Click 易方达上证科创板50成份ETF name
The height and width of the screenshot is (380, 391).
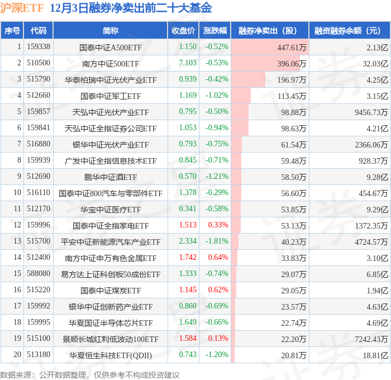tap(111, 274)
